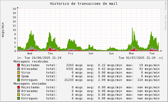Click the '42 msgs/min' max value
Viewport: 168px width, 102px height.
click(x=149, y=69)
